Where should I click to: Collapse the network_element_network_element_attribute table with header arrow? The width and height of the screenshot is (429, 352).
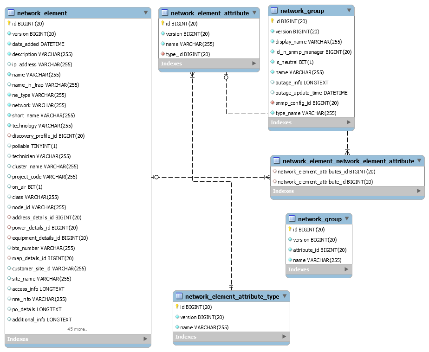(x=419, y=161)
